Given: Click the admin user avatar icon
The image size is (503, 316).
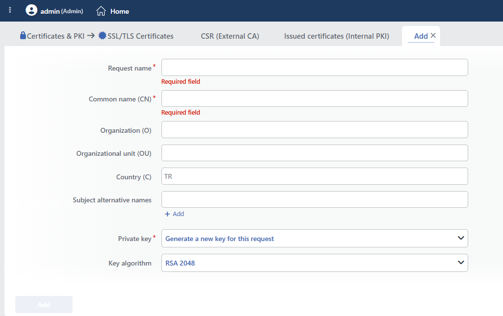Looking at the screenshot, I should [31, 10].
